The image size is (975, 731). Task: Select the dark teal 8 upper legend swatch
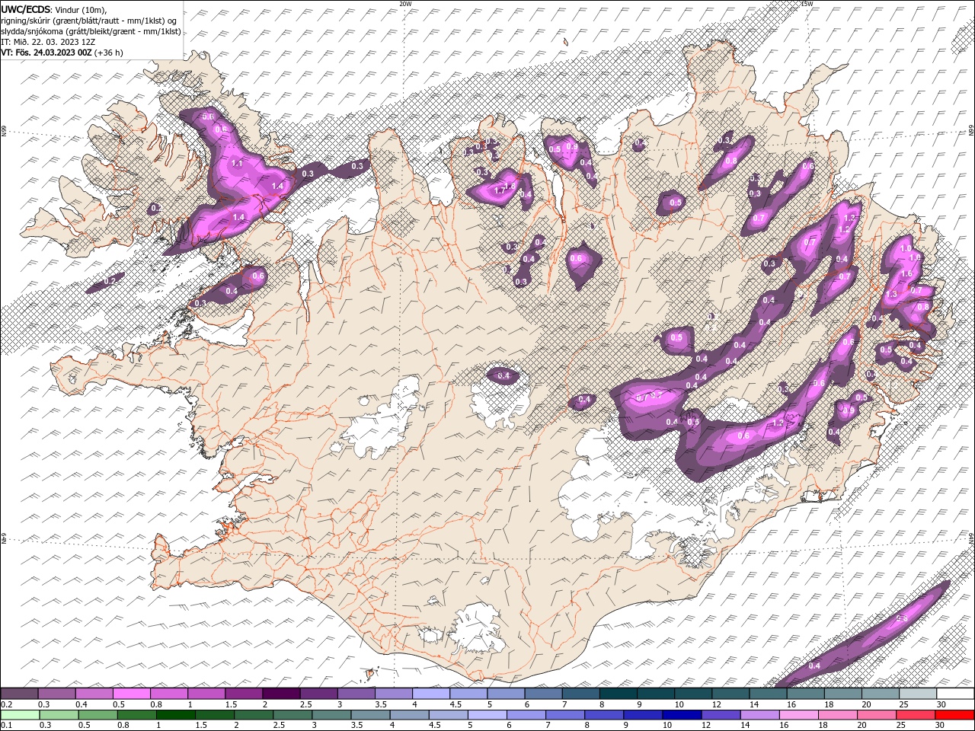617,694
